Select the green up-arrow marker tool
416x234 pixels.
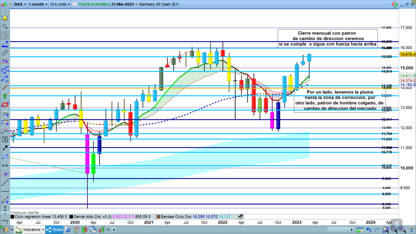pos(5,96)
